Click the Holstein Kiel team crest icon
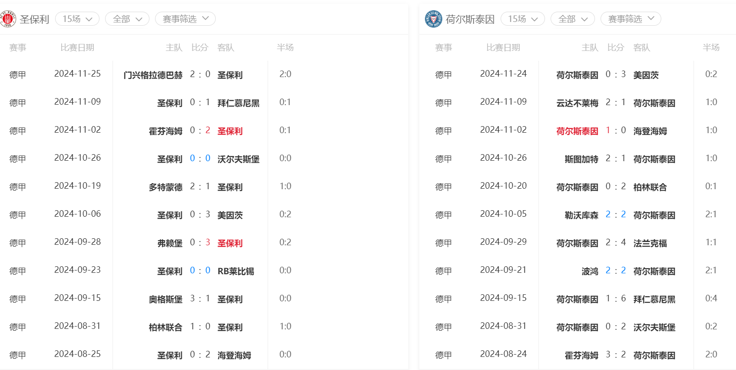The height and width of the screenshot is (370, 736). coord(433,19)
